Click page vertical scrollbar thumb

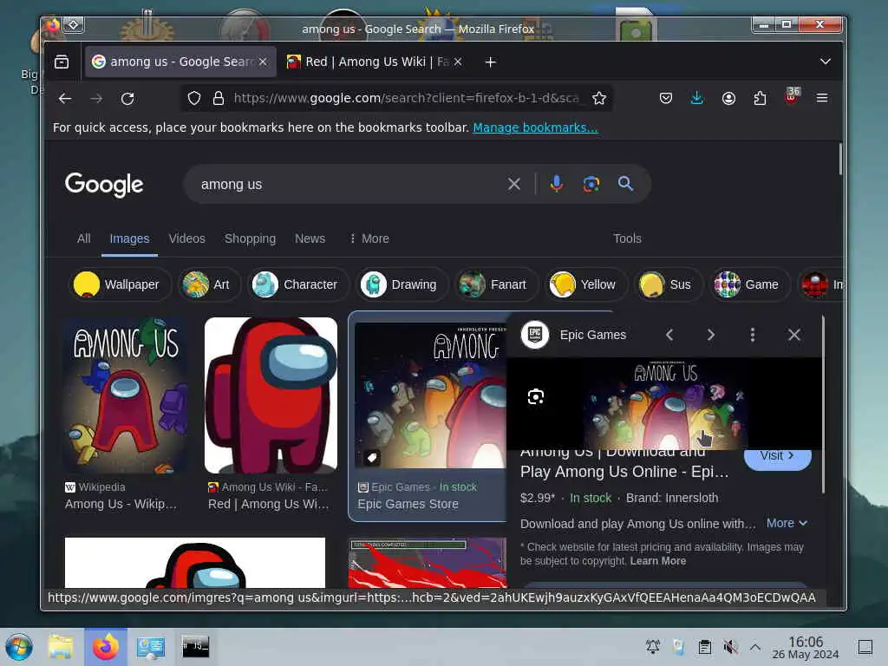[x=839, y=159]
